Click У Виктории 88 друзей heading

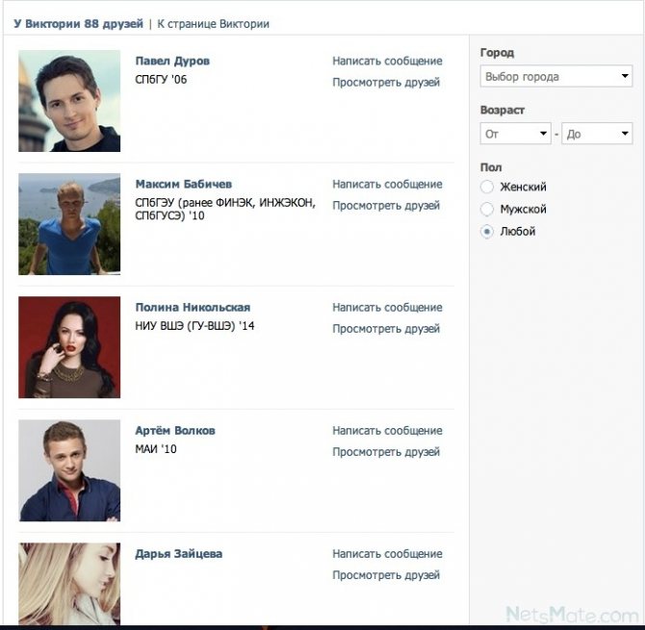click(78, 24)
